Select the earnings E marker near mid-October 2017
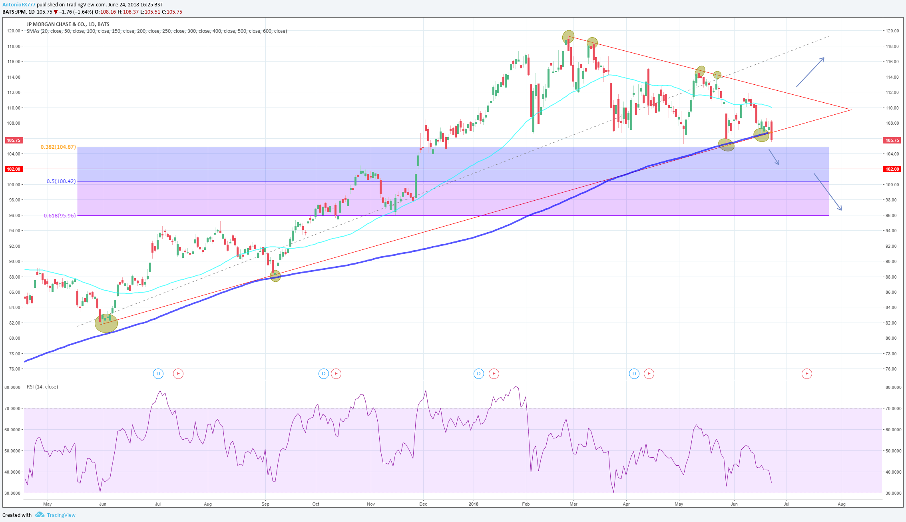Screen dimensions: 906x522 [x=336, y=374]
